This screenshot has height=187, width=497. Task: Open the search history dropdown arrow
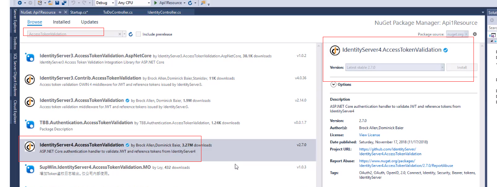tap(124, 34)
